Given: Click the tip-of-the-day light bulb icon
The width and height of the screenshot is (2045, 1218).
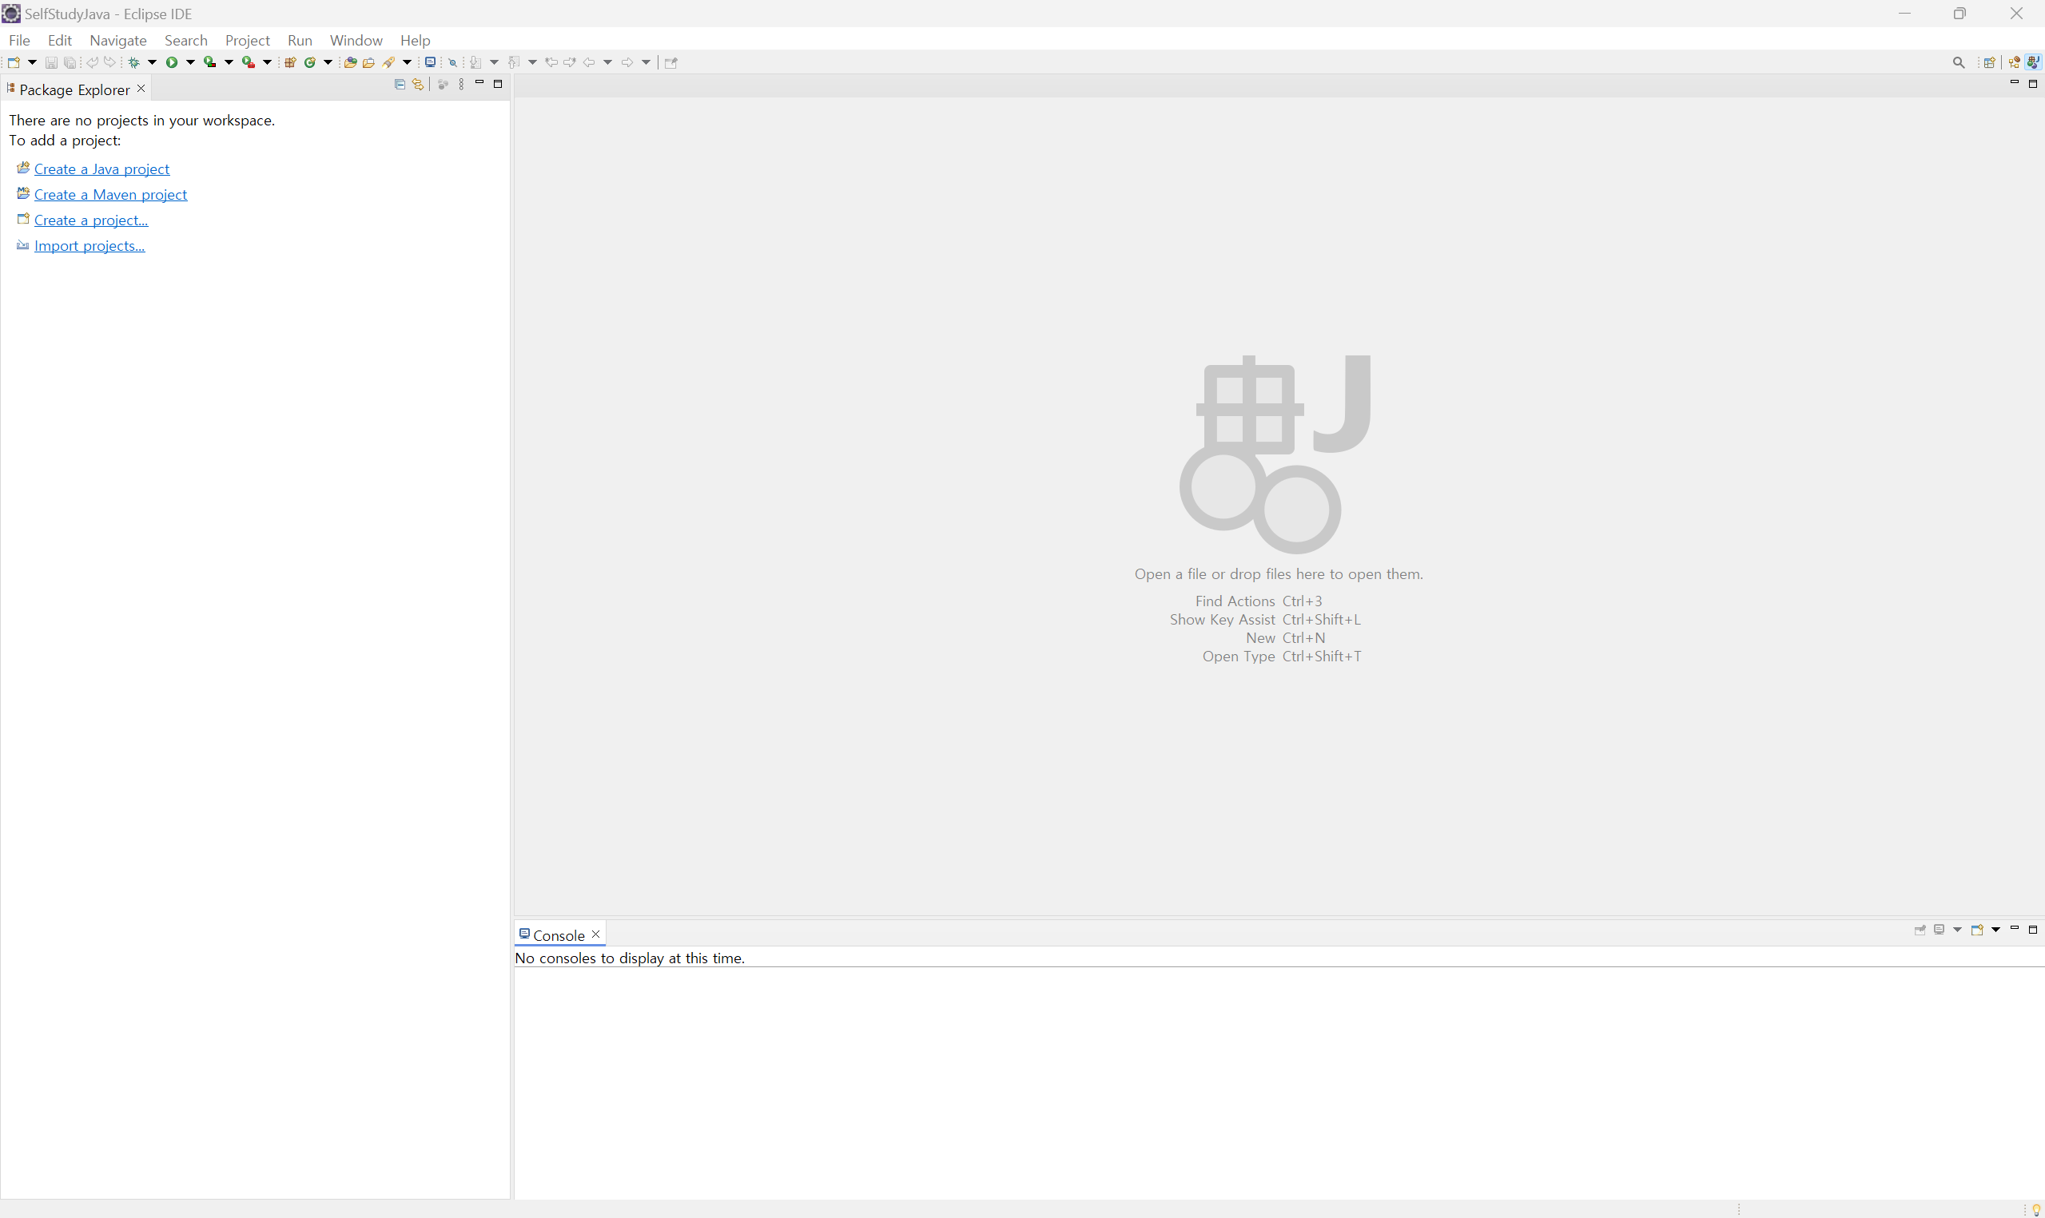Looking at the screenshot, I should pyautogui.click(x=2037, y=1208).
